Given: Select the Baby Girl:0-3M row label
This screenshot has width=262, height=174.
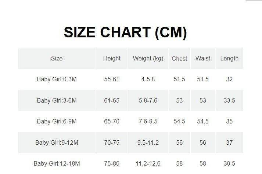Looking at the screenshot, I should [x=57, y=79].
